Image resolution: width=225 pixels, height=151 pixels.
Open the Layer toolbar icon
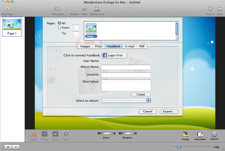point(84,9)
